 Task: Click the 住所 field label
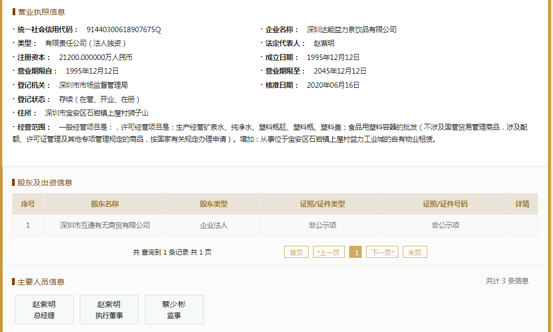pyautogui.click(x=27, y=113)
